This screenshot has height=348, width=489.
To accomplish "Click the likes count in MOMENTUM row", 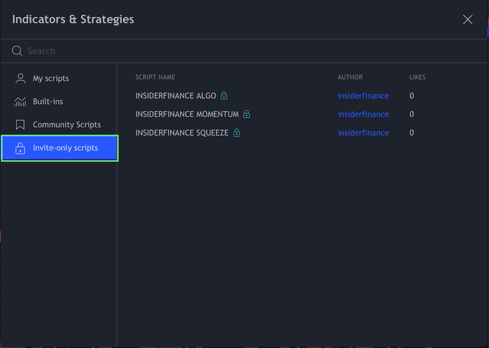I will [412, 114].
